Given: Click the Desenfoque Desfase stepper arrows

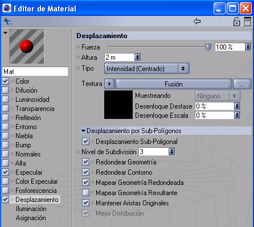Looking at the screenshot, I should click(x=237, y=106).
